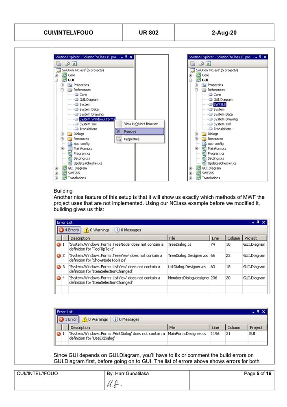Click Refresh icon in left Solution Explorer
Viewport: 287px width, 407px height.
pyautogui.click(x=74, y=63)
